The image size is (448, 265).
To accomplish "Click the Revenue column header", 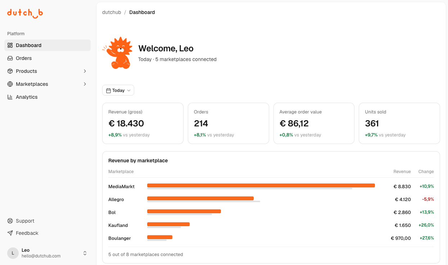I will 402,172.
